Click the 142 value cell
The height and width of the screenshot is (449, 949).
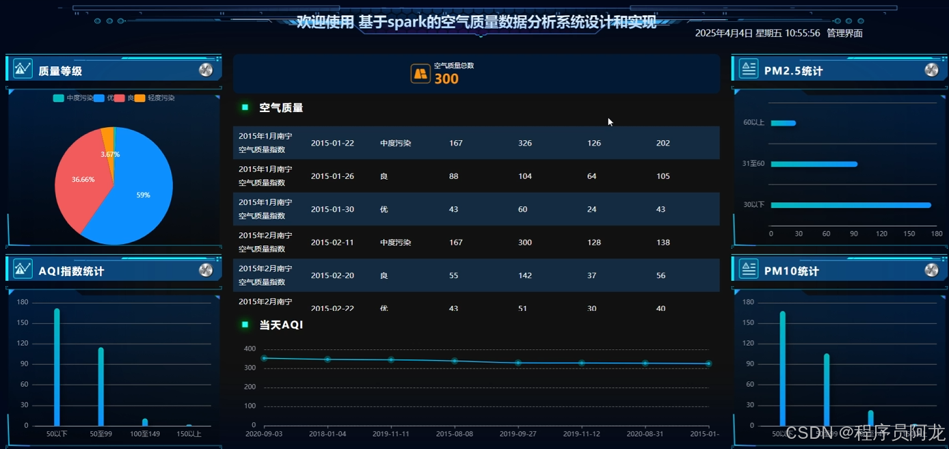[x=525, y=275]
